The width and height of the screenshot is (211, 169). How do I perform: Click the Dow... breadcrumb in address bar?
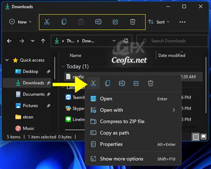pyautogui.click(x=88, y=41)
